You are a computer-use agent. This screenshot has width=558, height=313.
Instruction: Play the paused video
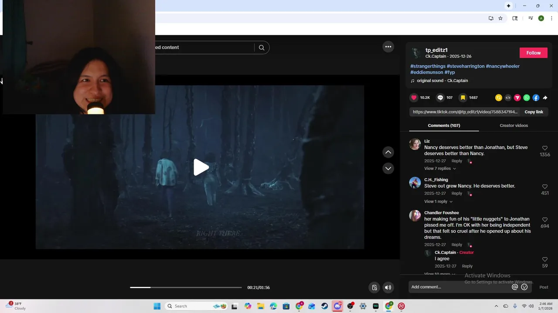coord(201,167)
